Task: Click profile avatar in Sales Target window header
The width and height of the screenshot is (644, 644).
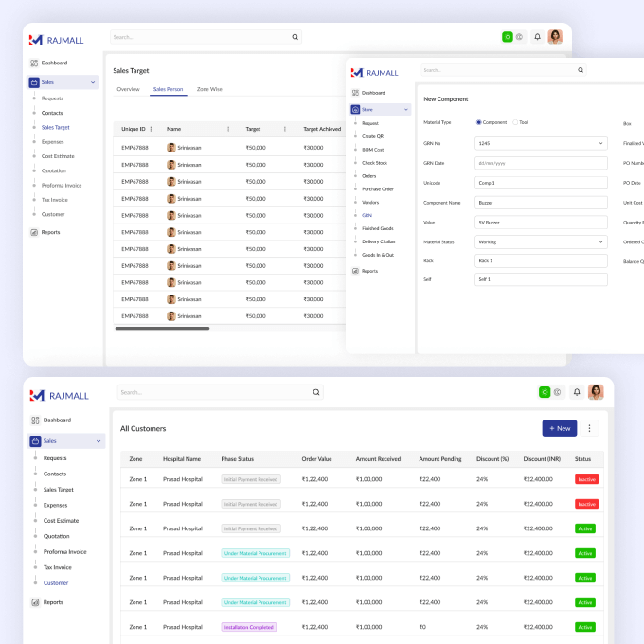Action: click(x=555, y=37)
